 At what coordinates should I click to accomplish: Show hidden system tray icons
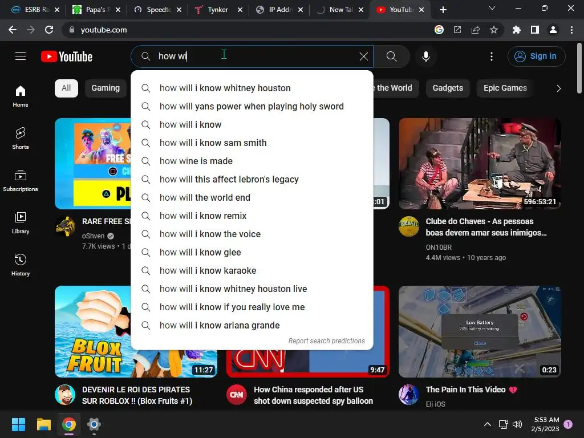488,424
